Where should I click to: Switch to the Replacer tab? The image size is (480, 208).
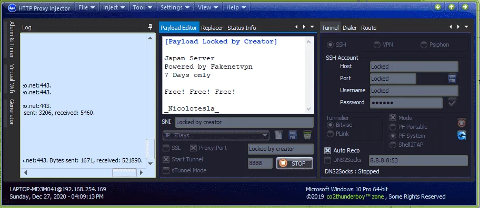click(212, 28)
